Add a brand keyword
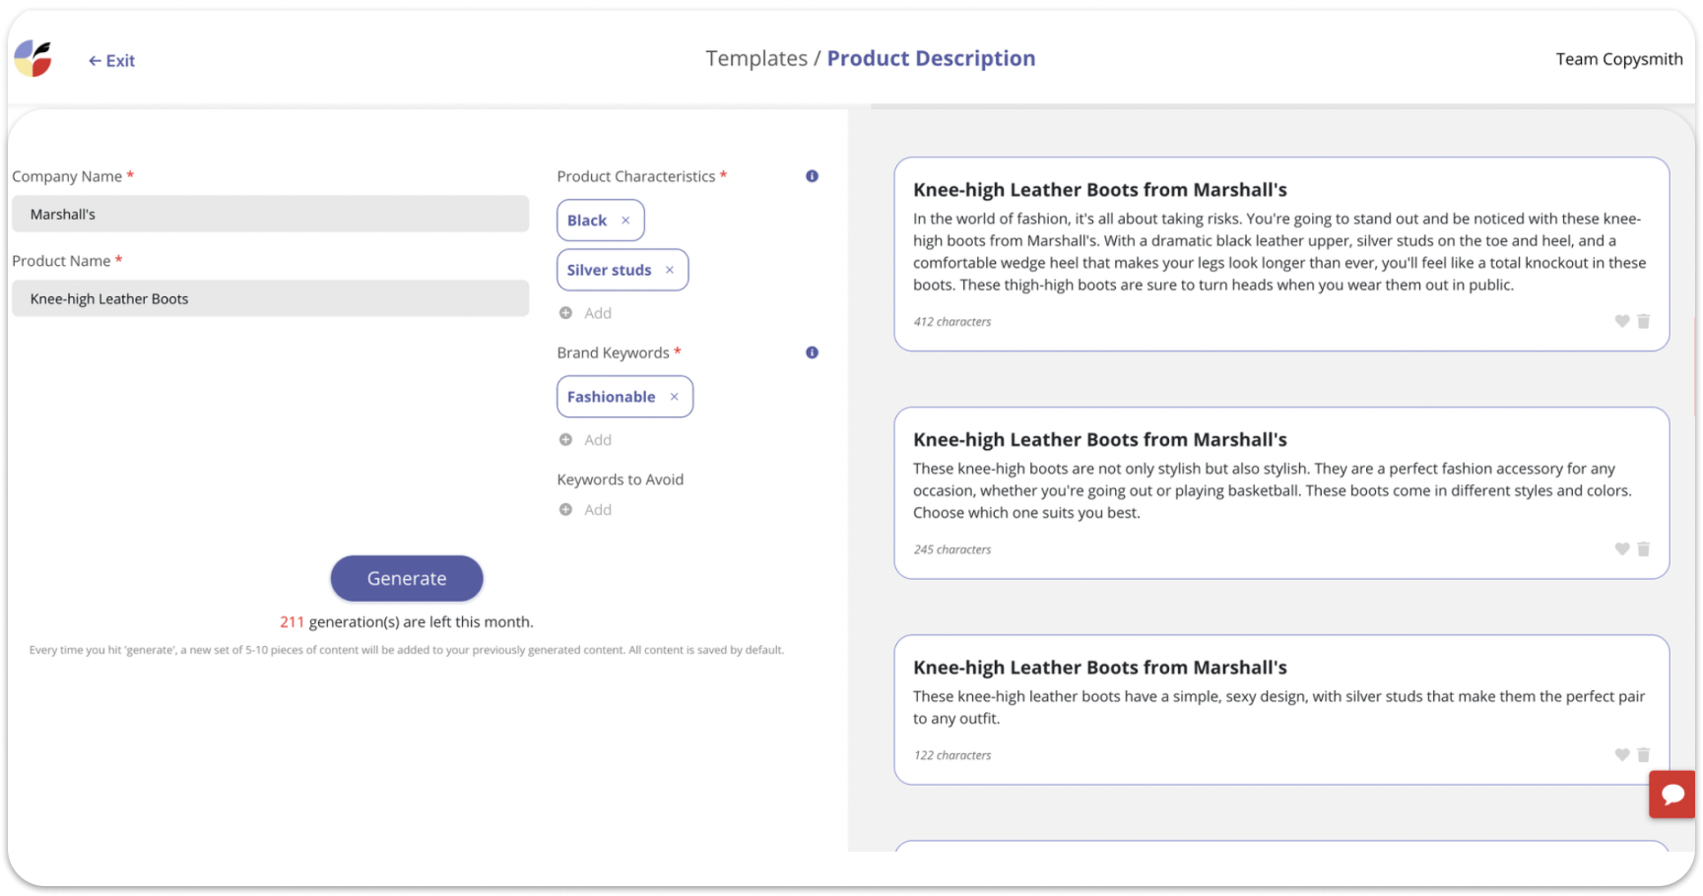Screen dimensions: 1703x896 tap(585, 440)
